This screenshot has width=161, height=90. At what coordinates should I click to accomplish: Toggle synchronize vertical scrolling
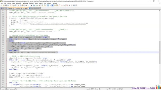tap(42, 5)
